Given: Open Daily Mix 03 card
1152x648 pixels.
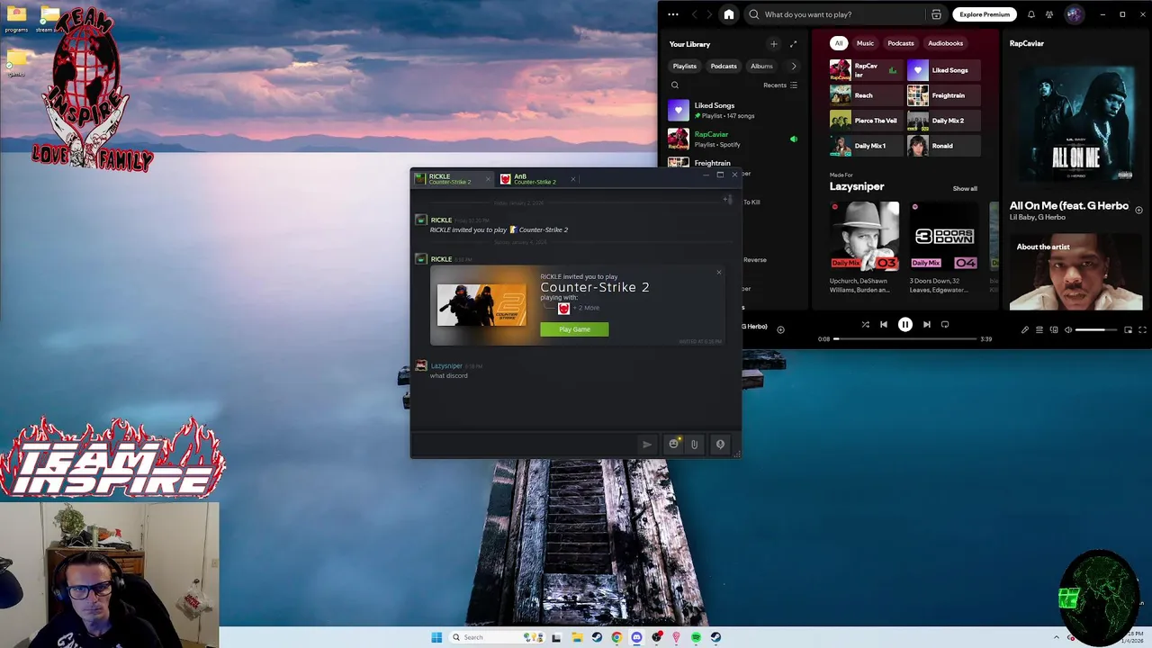Looking at the screenshot, I should [864, 247].
